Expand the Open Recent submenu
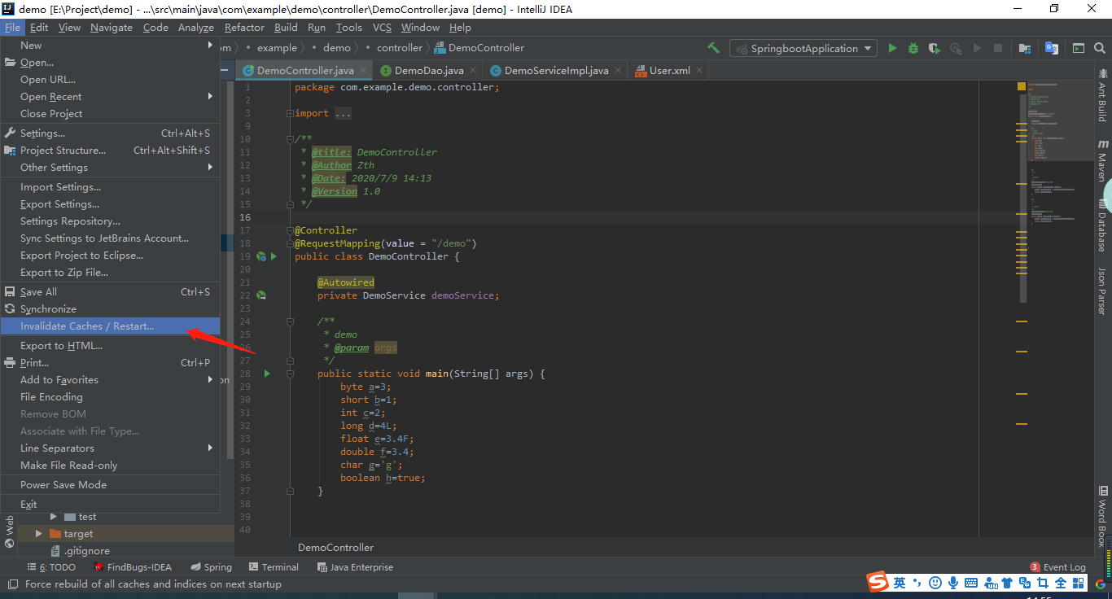 point(110,96)
